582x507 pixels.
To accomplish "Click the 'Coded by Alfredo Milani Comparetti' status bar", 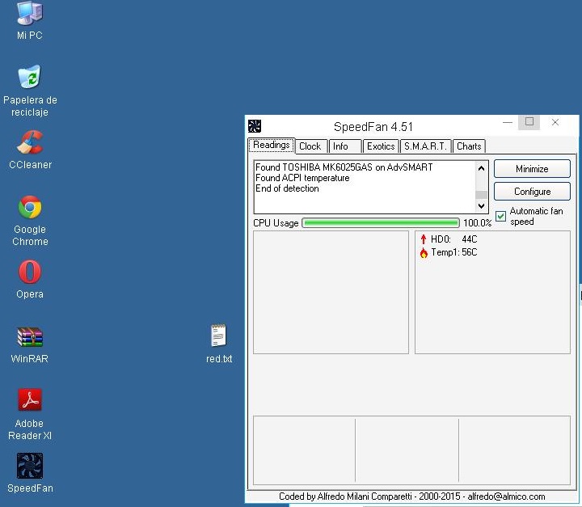I will pyautogui.click(x=411, y=496).
